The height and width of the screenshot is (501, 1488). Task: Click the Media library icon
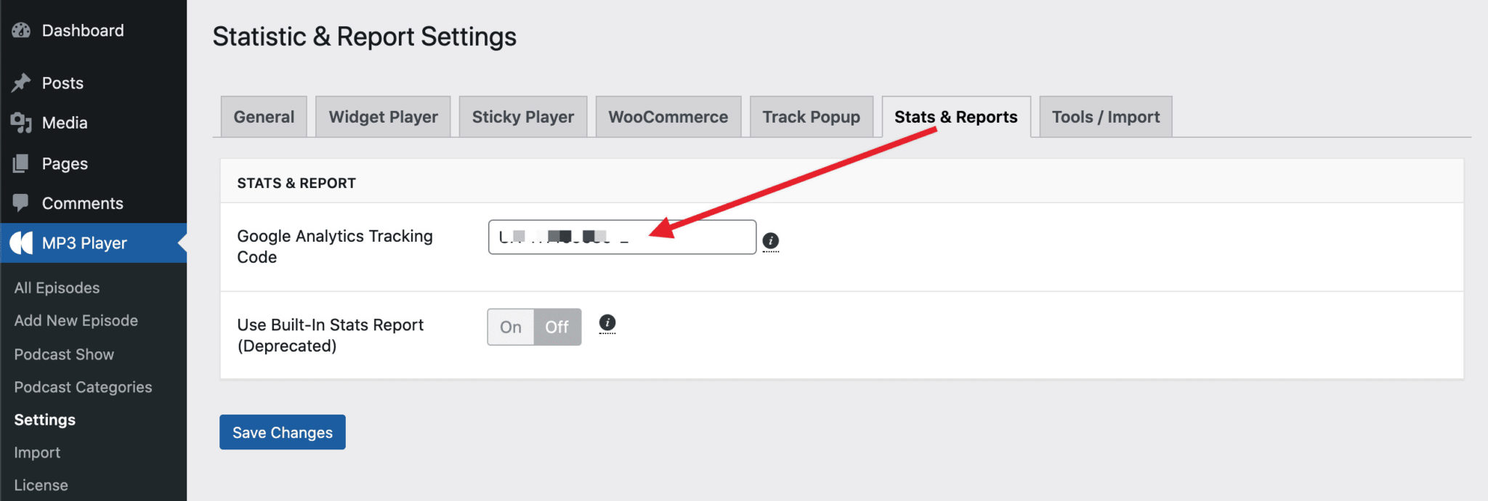click(x=21, y=123)
